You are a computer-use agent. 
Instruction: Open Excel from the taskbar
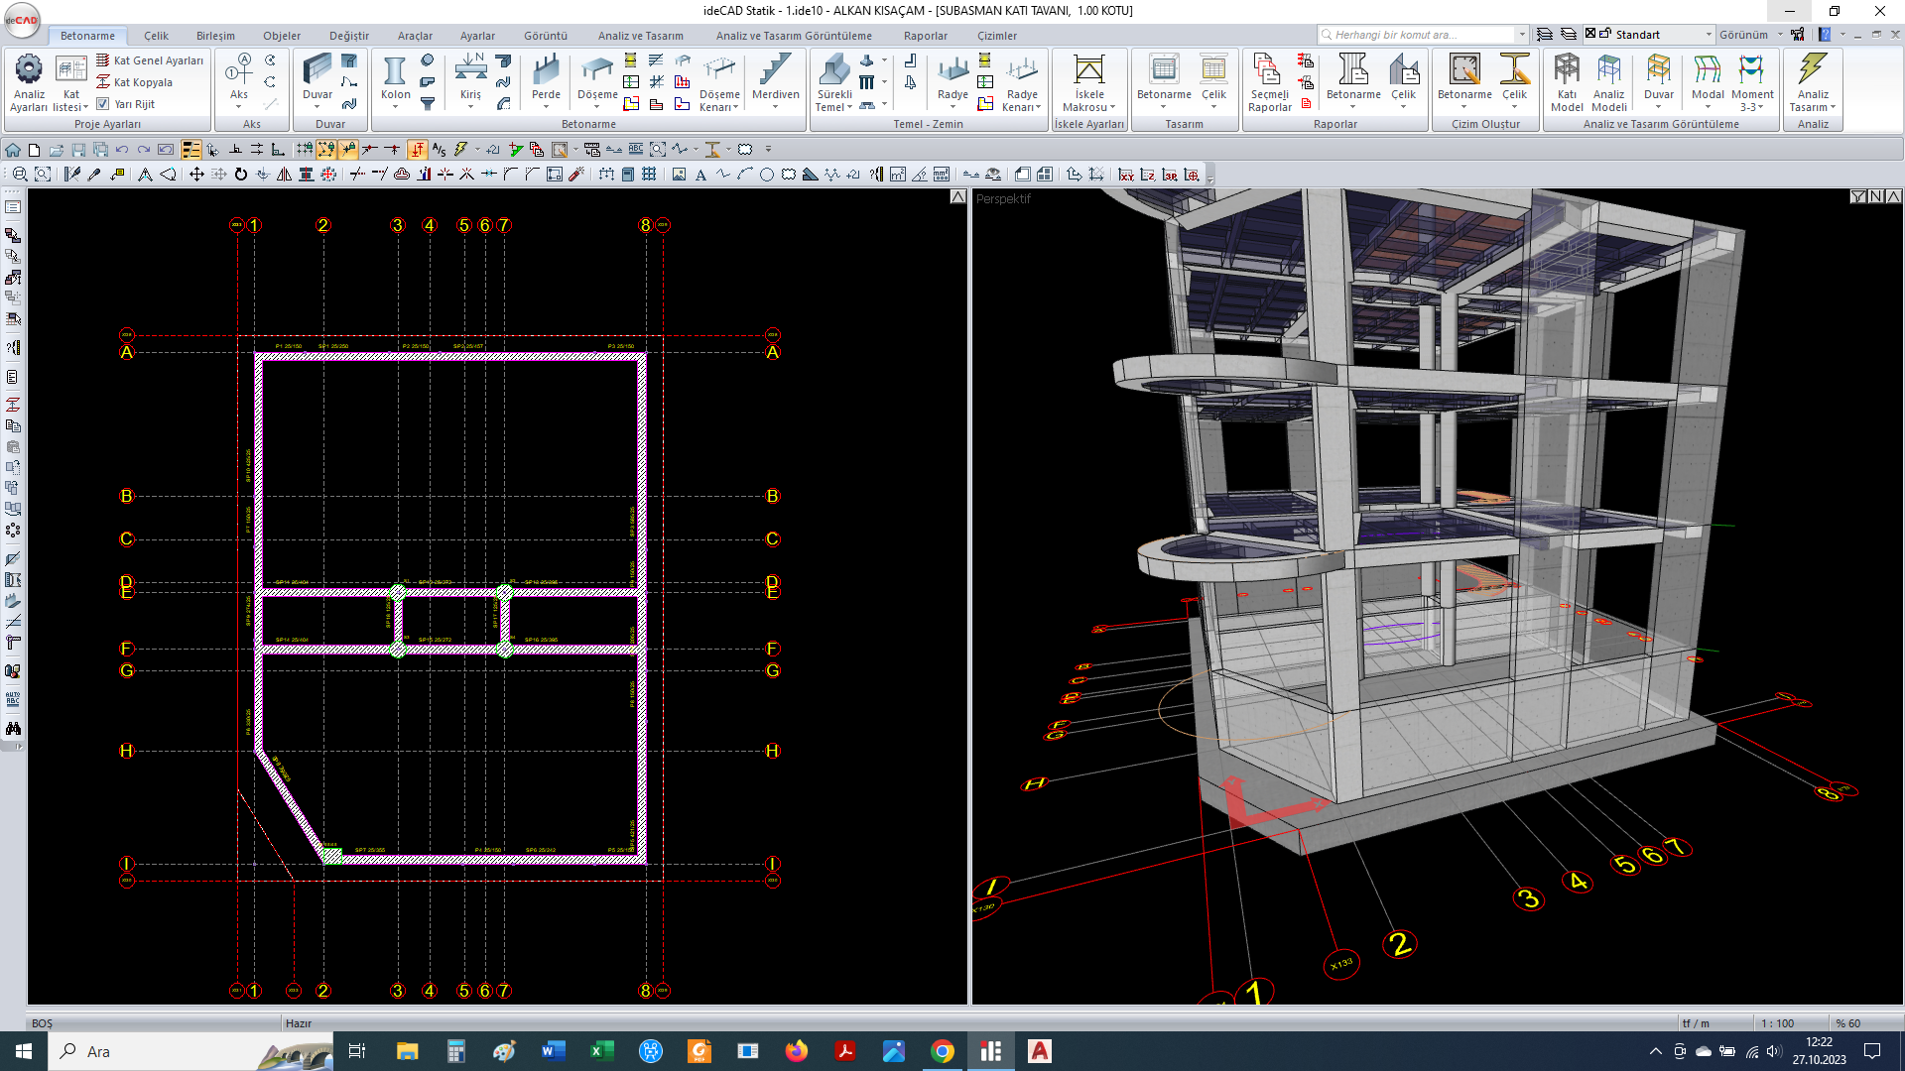tap(602, 1051)
